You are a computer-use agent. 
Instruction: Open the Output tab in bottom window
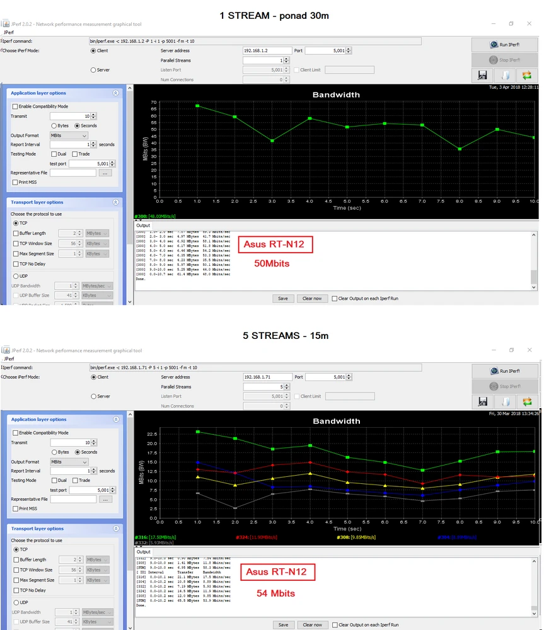[x=143, y=551]
